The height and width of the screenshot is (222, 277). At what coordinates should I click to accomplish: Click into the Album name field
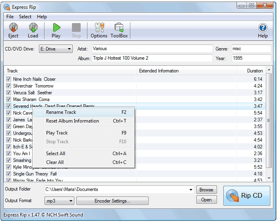click(152, 58)
